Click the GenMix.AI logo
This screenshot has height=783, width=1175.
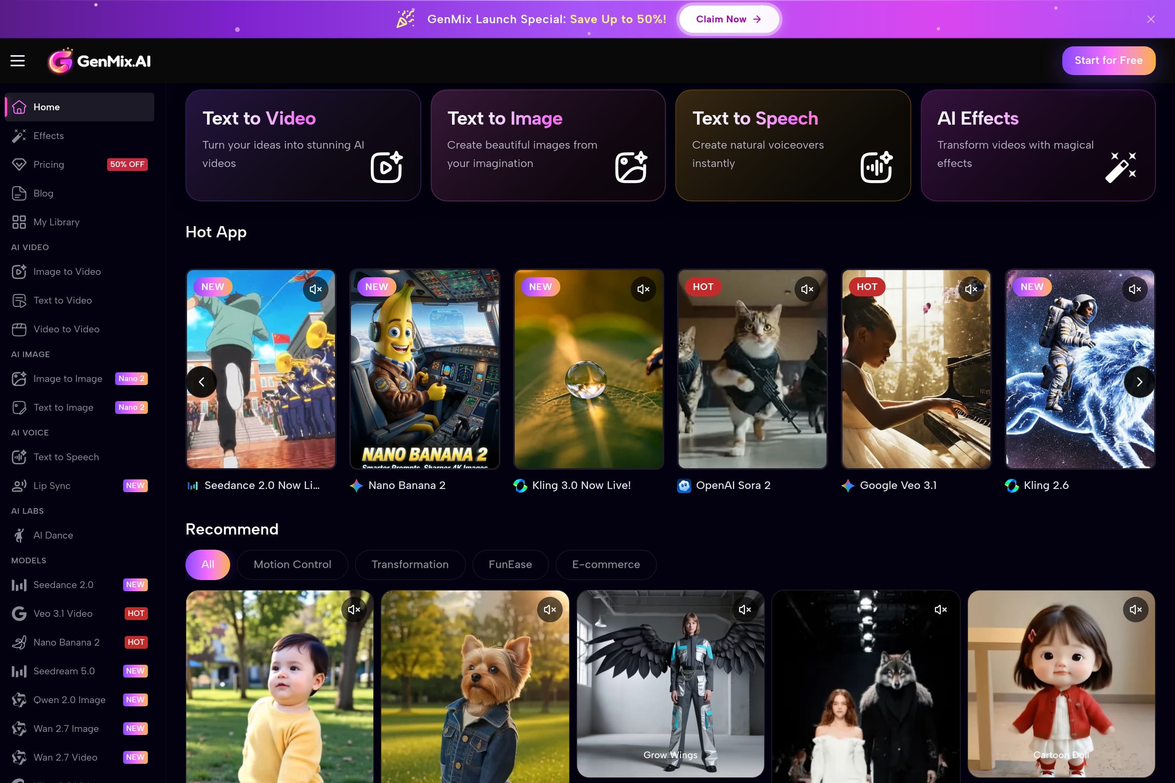point(100,61)
